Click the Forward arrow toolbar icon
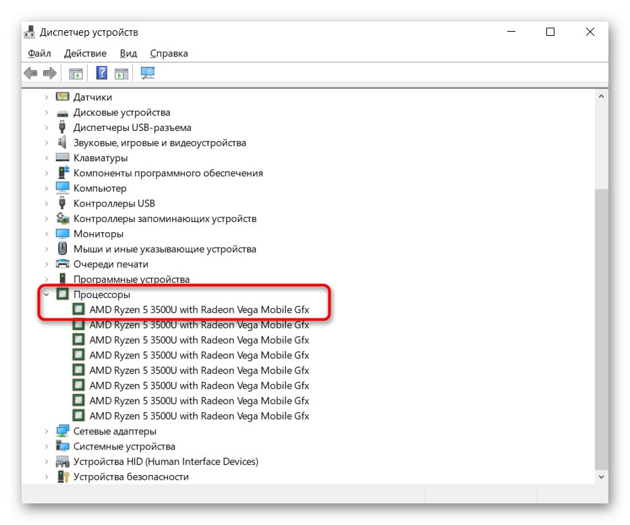Viewport: 630px width, 525px height. pyautogui.click(x=50, y=73)
